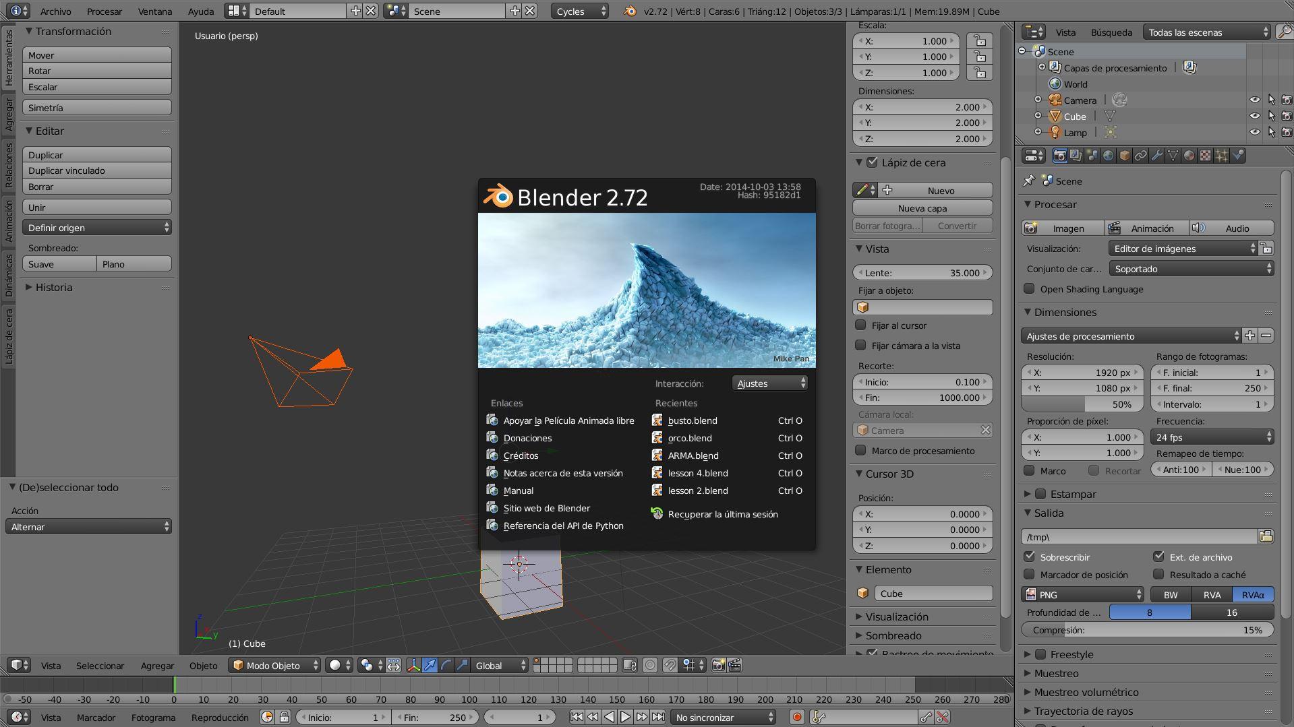Enable Open Shading Language checkbox
Screen dimensions: 1294x727
(1029, 288)
